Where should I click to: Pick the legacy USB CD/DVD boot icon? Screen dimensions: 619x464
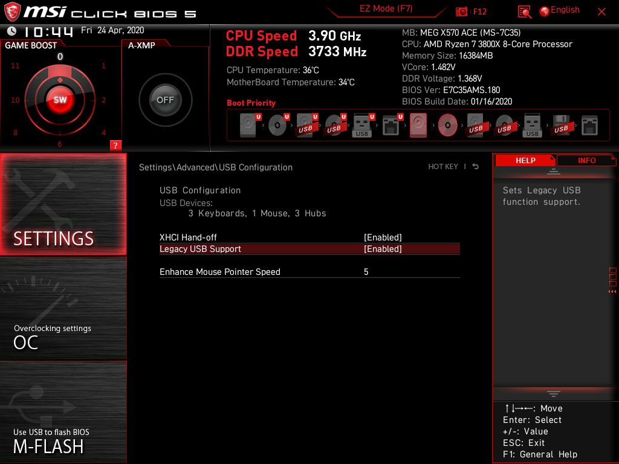(x=505, y=125)
